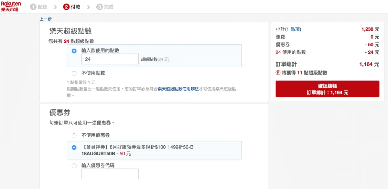Image resolution: width=388 pixels, height=189 pixels.
Task: Click the red P points icon
Action: tap(278, 73)
